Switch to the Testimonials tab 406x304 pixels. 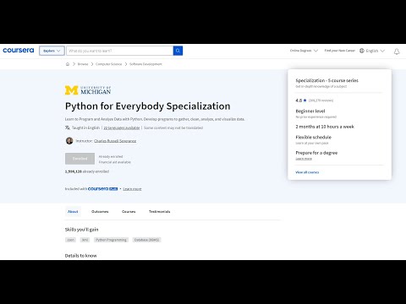[x=160, y=211]
